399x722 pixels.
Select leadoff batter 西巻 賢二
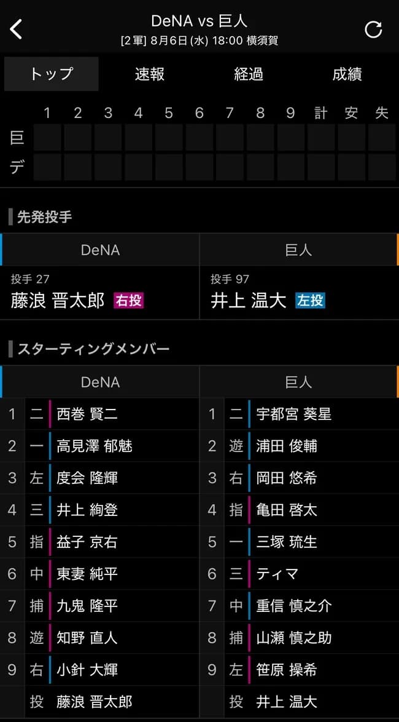pyautogui.click(x=80, y=414)
